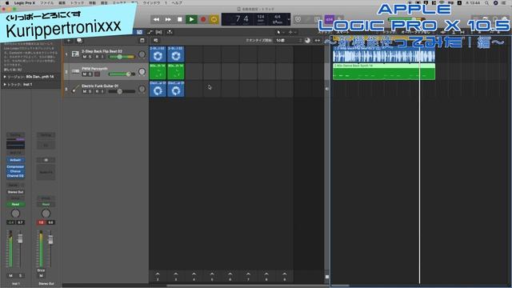
Task: Duplicate track button next to plus
Action: click(79, 41)
